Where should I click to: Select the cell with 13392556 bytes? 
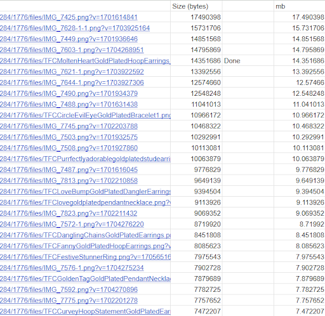(x=196, y=72)
